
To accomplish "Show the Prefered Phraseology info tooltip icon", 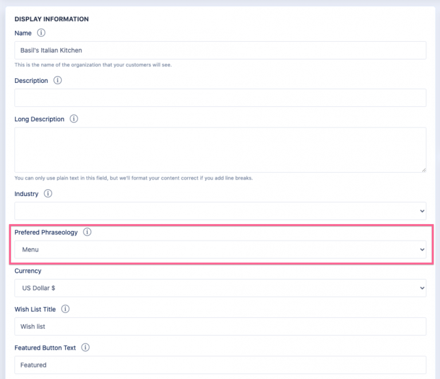I will 87,232.
